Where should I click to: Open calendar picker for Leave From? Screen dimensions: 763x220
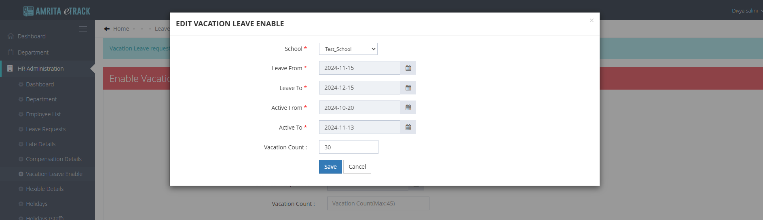coord(408,68)
